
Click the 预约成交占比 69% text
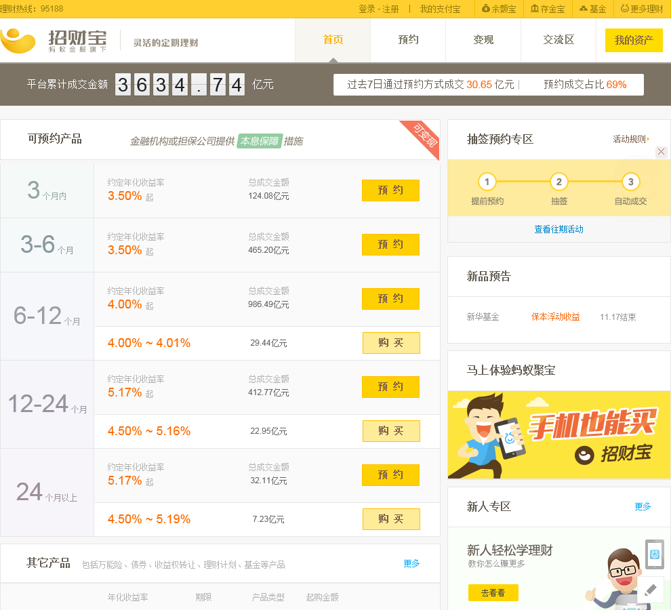[585, 84]
